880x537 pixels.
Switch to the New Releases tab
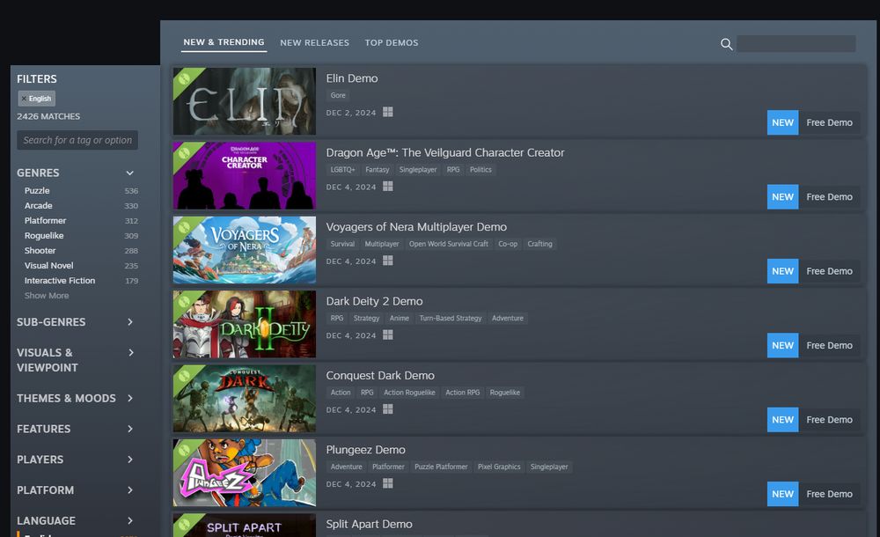[x=314, y=42]
